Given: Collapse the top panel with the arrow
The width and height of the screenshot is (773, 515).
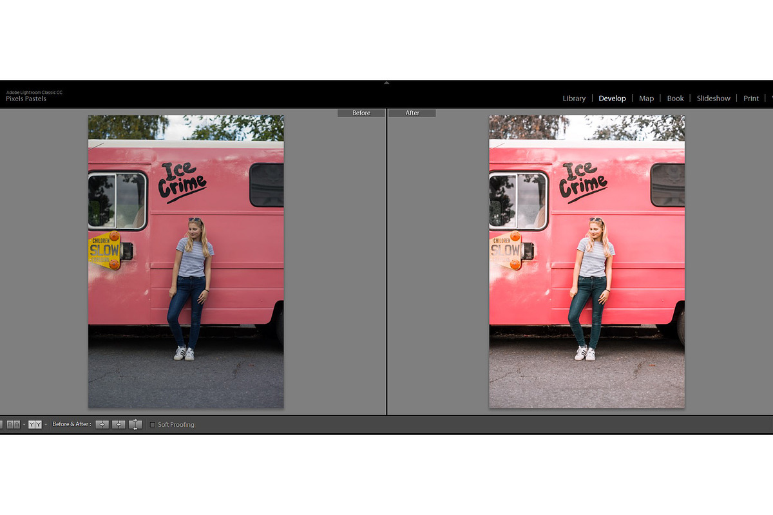Looking at the screenshot, I should pyautogui.click(x=386, y=82).
